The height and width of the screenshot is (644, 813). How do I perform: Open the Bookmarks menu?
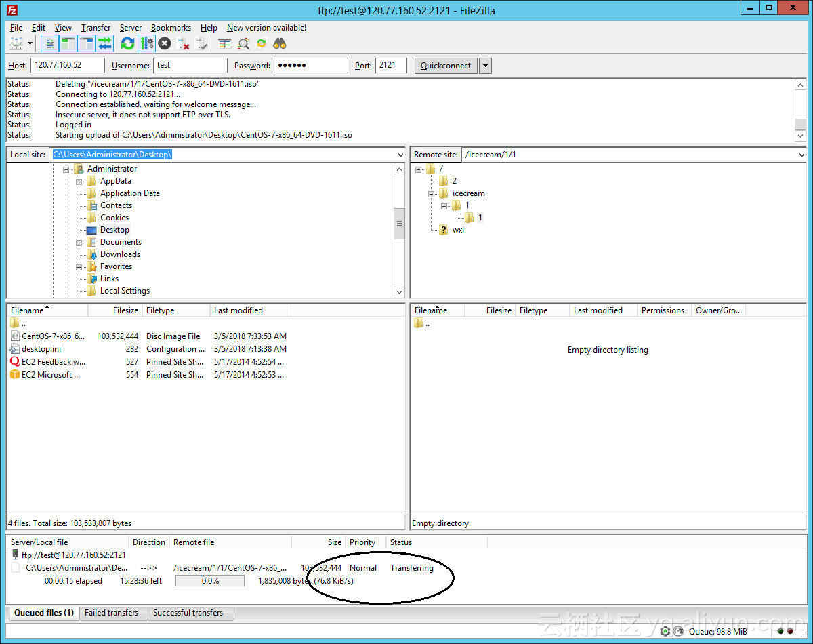click(x=171, y=28)
